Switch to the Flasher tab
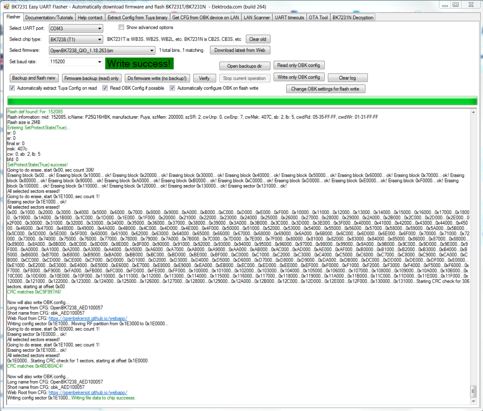Screen dimensions: 483x411 tap(13, 17)
